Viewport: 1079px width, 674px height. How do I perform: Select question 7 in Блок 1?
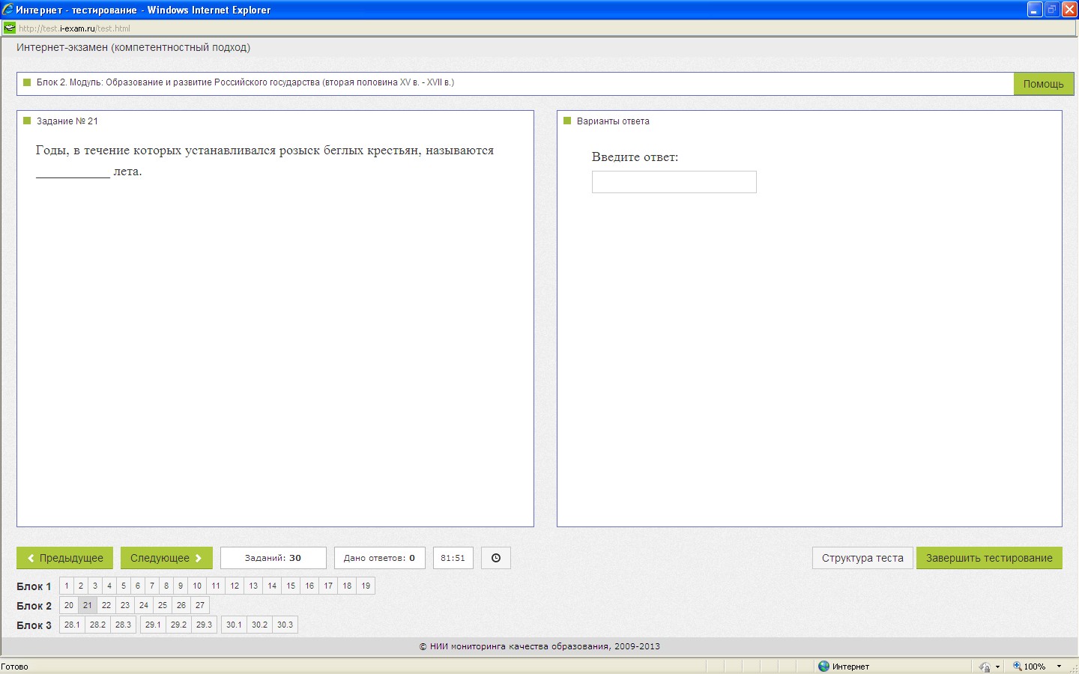152,586
